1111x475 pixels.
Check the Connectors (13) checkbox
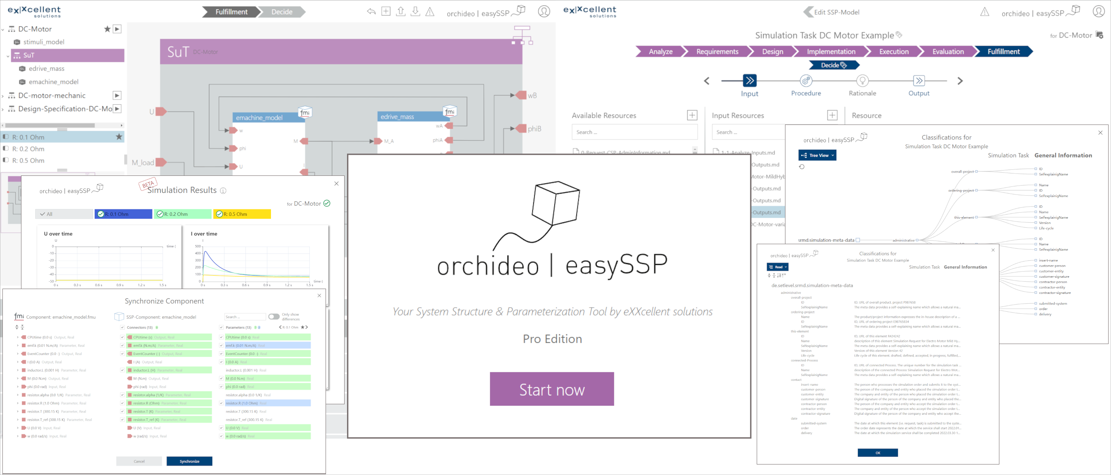click(123, 327)
